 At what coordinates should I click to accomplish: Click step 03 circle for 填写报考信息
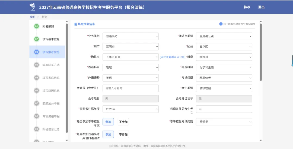click(x=36, y=52)
